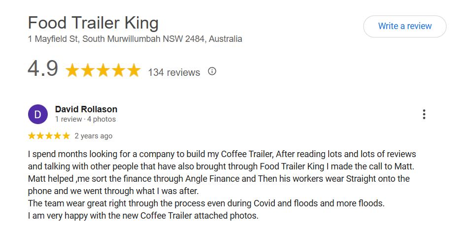Click the 'I am very happy' closing line

pyautogui.click(x=143, y=215)
